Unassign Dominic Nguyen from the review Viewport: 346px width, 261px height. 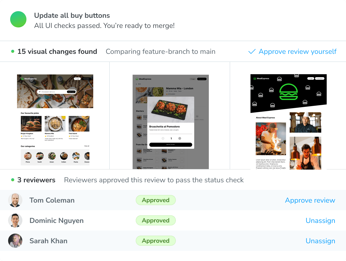(320, 221)
